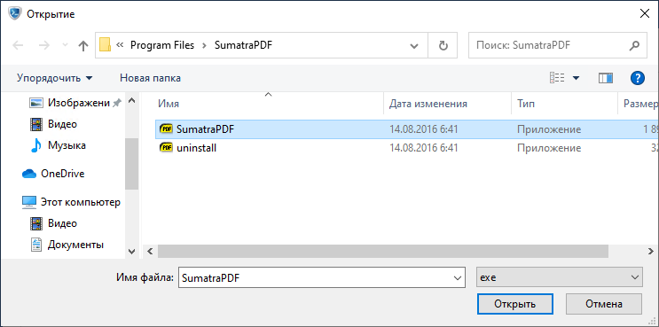The image size is (659, 327).
Task: Click the horizontal scrollbar in file list
Action: (x=383, y=251)
